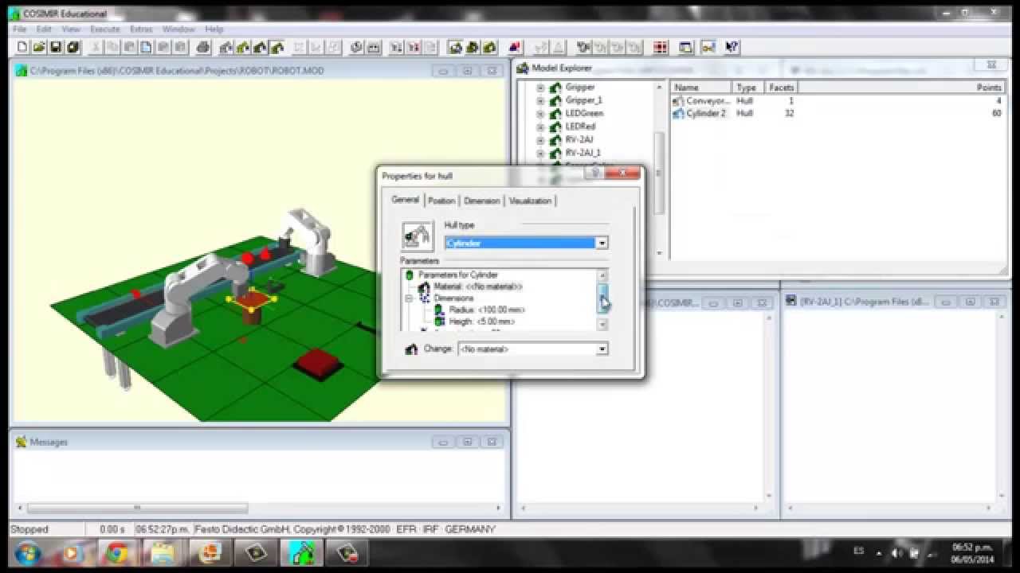This screenshot has width=1020, height=573.
Task: Click the Conveyor hull icon in the list
Action: (x=678, y=101)
